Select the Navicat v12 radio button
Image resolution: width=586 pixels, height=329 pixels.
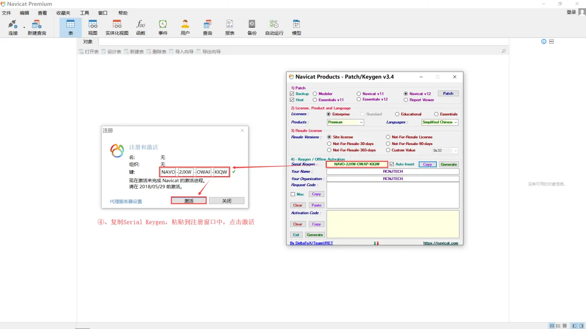tap(406, 94)
